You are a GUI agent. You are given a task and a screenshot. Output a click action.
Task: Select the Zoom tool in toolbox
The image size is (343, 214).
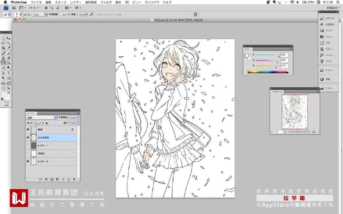(x=8, y=88)
